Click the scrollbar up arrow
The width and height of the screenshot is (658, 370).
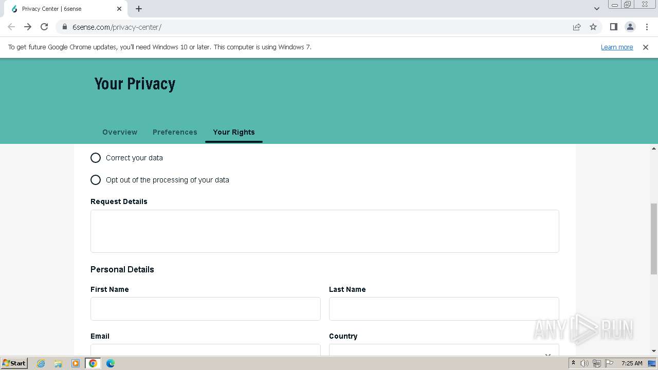coord(654,149)
